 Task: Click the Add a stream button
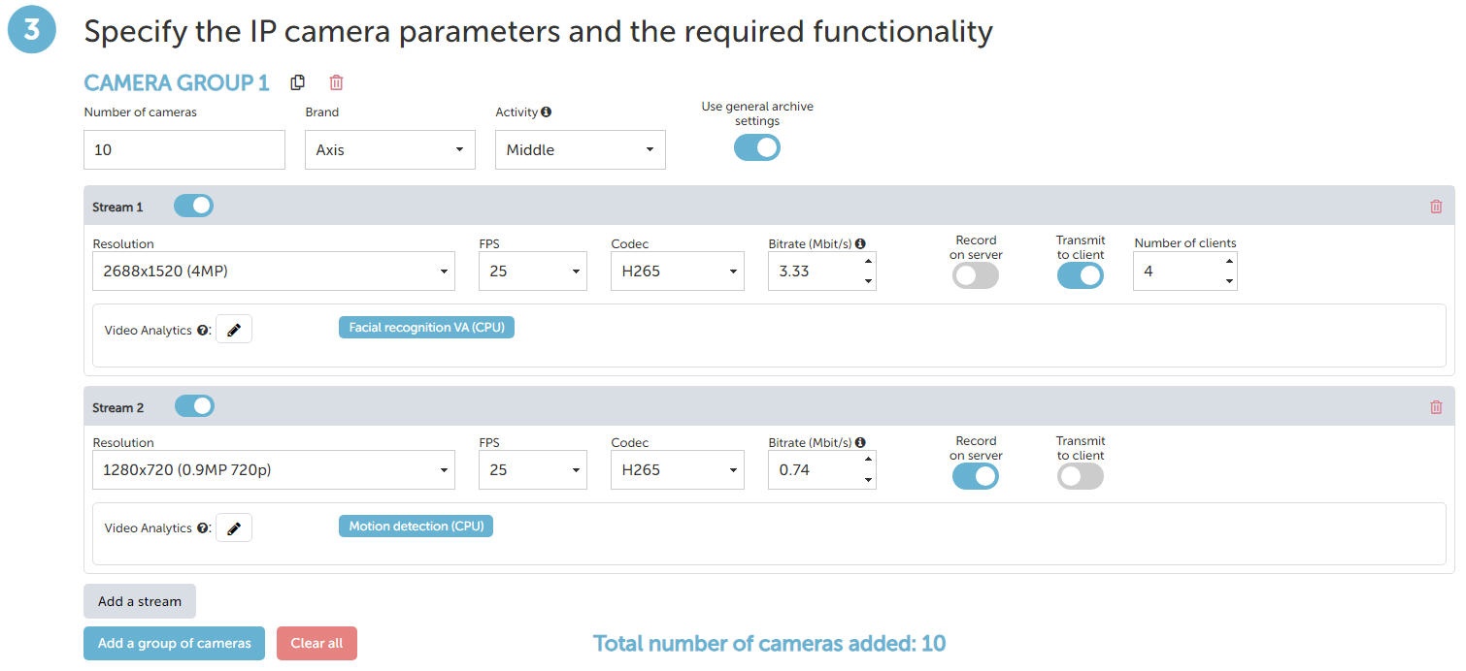tap(140, 601)
